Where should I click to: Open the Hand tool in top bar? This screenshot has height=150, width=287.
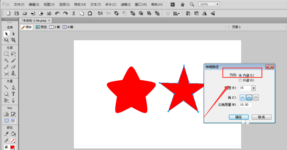[x=183, y=5]
